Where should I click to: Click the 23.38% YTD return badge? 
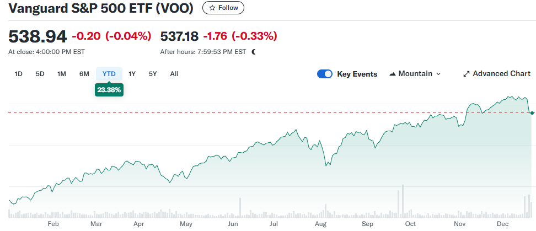click(x=109, y=89)
